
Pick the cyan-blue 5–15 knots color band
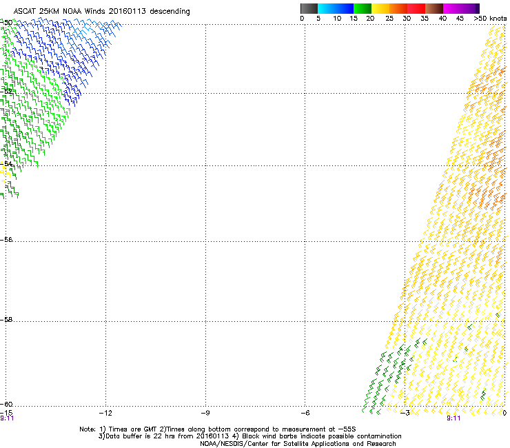(x=336, y=8)
